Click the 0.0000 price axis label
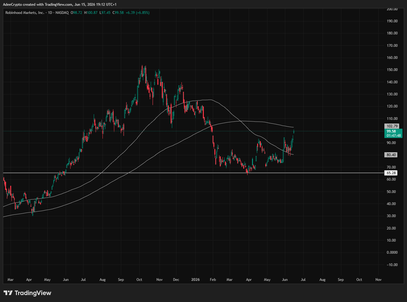Viewport: 407px width, 302px height. tap(392, 253)
